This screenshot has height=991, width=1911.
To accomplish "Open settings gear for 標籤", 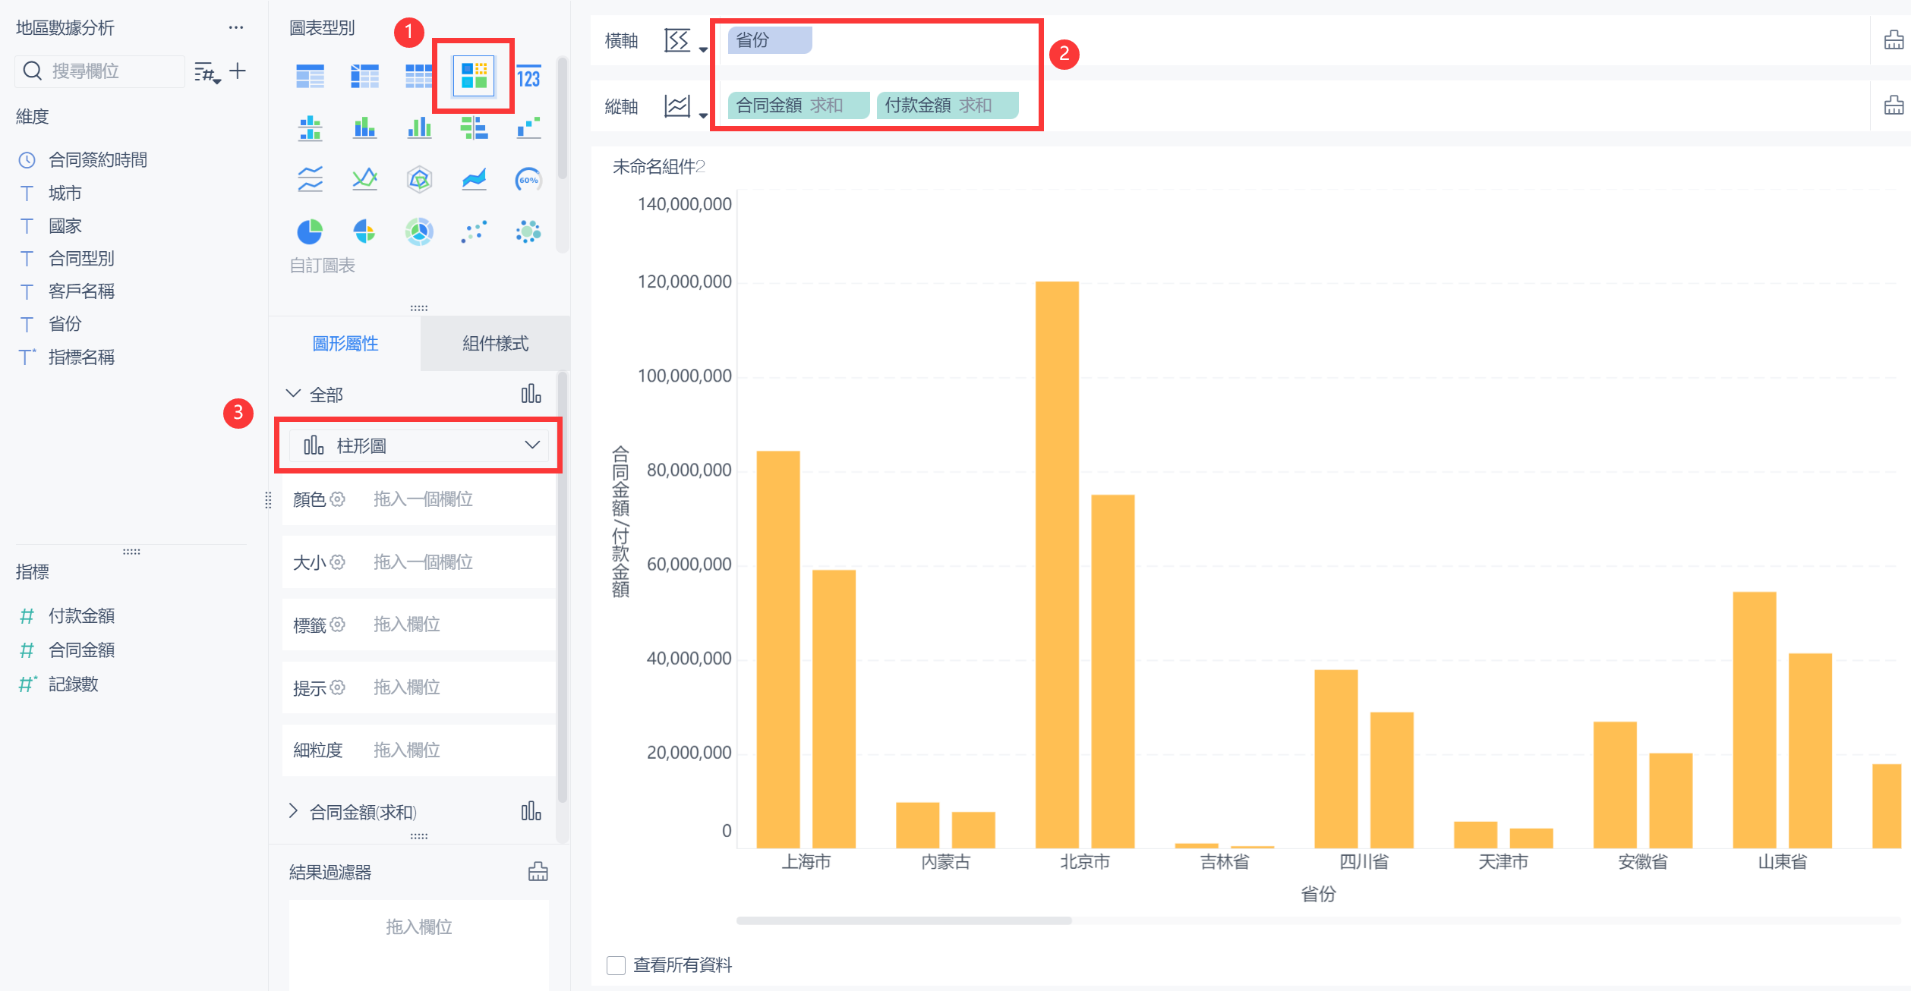I will point(338,624).
